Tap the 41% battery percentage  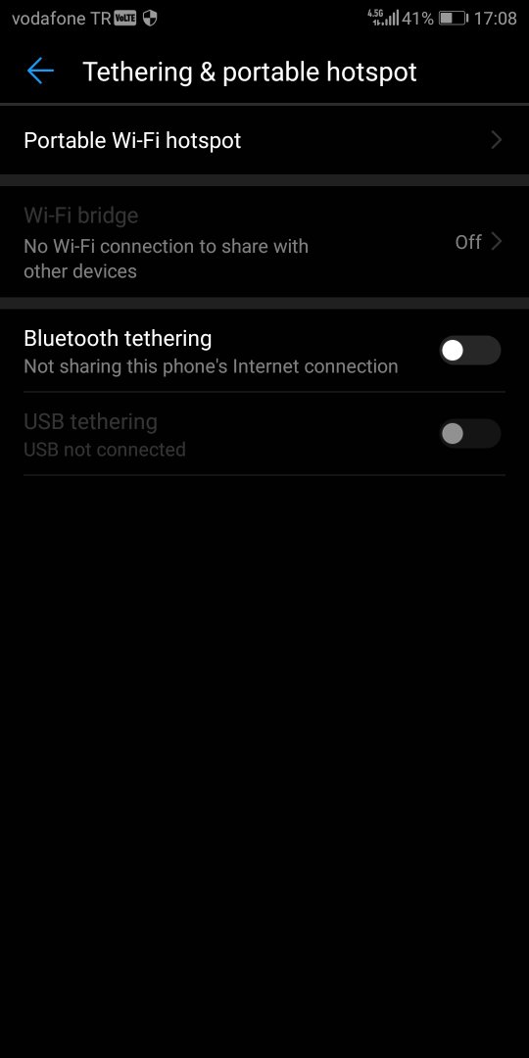click(417, 19)
